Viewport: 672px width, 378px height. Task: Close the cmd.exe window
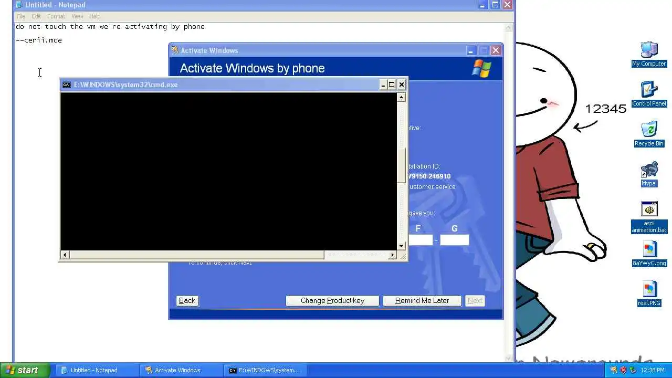tap(402, 85)
